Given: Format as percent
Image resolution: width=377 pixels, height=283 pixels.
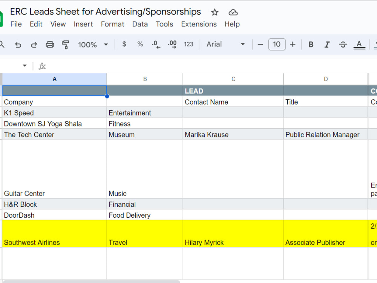Looking at the screenshot, I should [x=140, y=44].
